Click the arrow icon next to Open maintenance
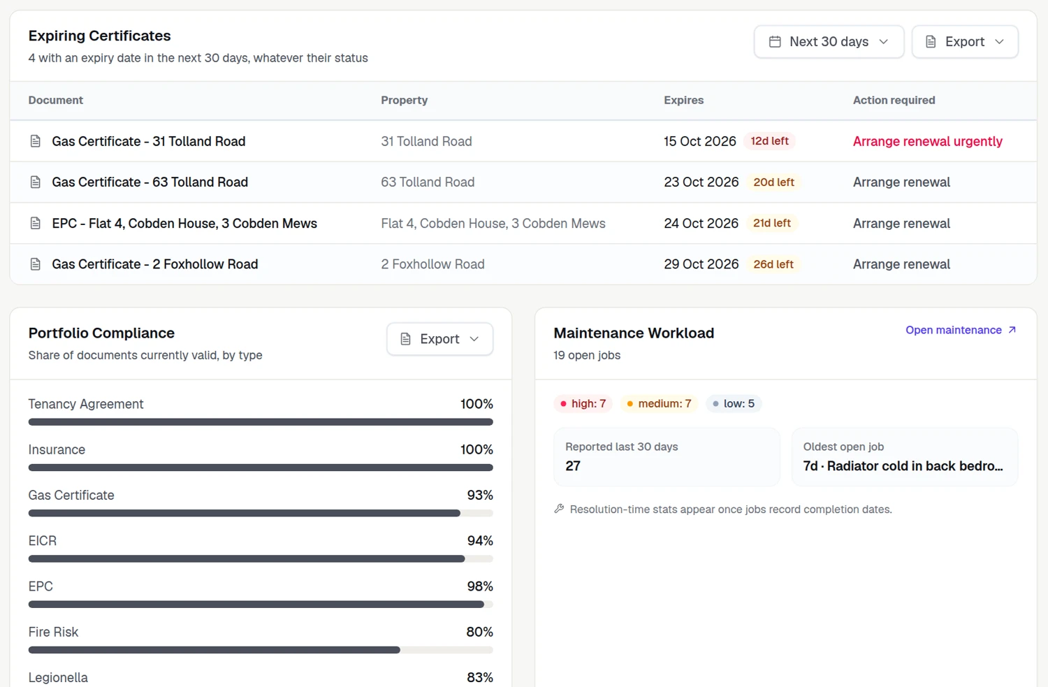Screen dimensions: 1048x687 (x=1012, y=330)
